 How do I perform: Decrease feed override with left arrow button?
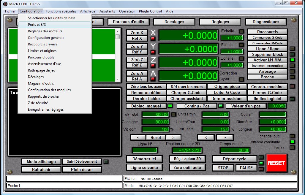[x=138, y=137]
